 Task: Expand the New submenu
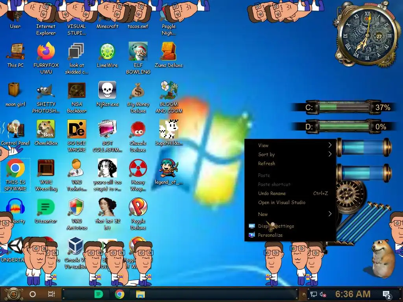click(290, 214)
